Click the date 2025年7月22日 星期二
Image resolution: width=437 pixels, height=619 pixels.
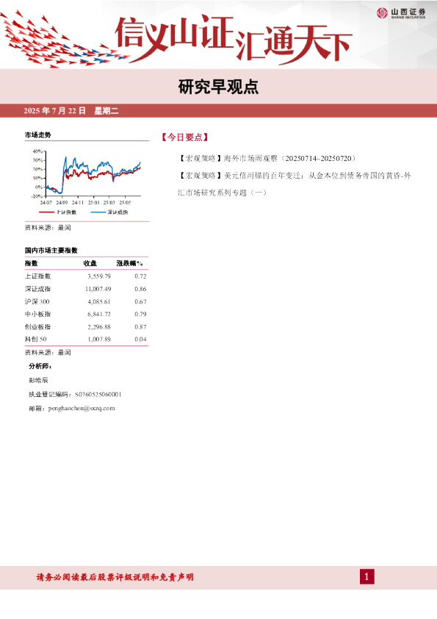coord(71,110)
